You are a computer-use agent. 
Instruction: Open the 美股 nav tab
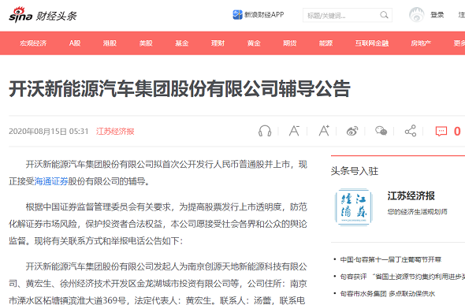click(x=146, y=43)
